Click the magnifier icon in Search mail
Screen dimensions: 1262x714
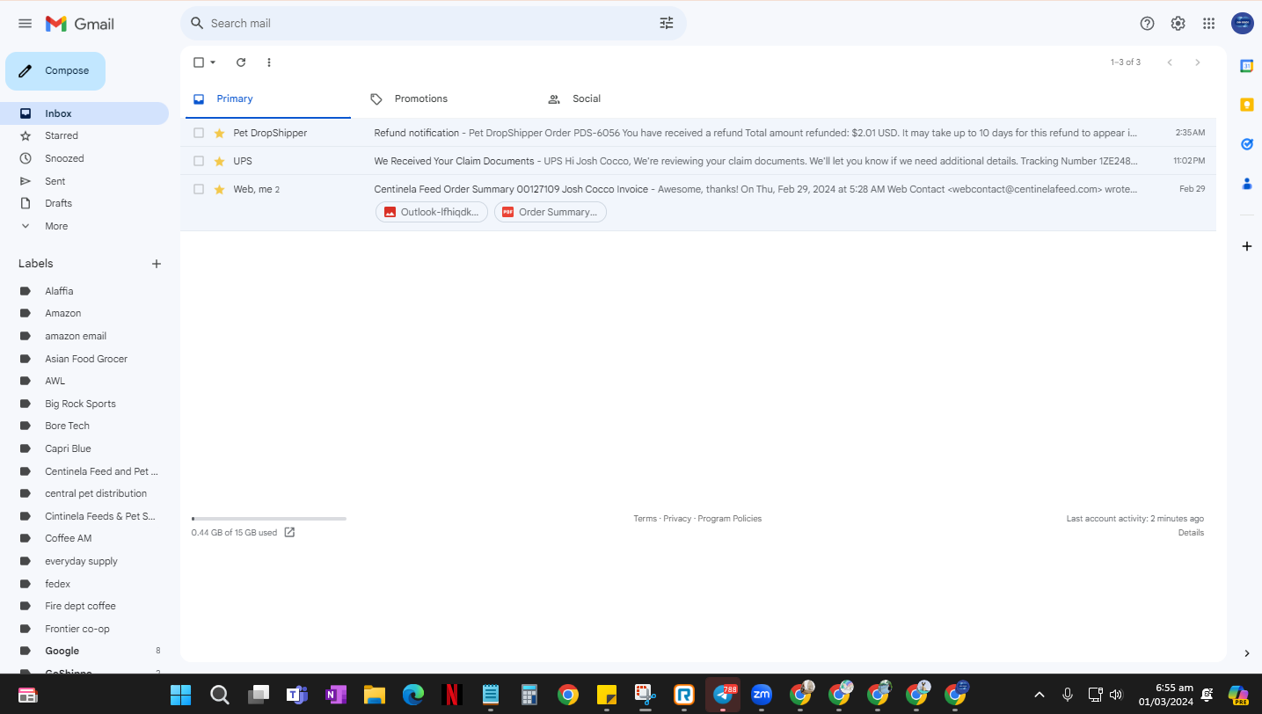click(x=197, y=24)
